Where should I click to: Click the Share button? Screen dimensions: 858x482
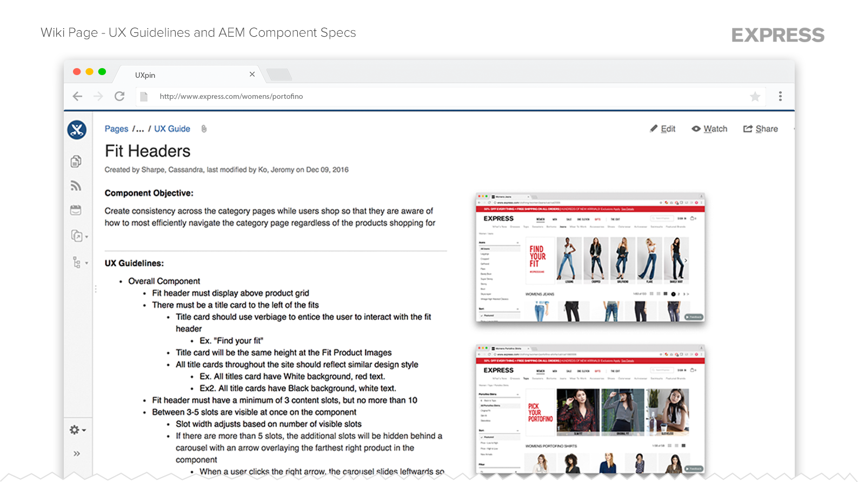761,129
